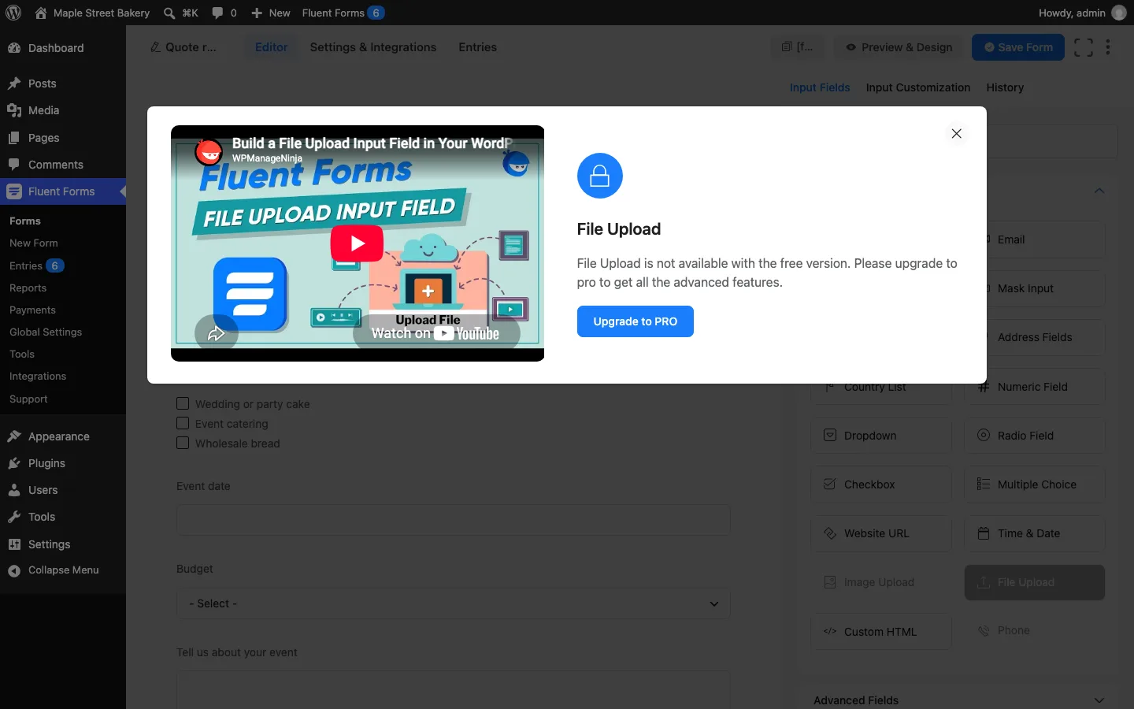Open the admin bar search icon

(x=169, y=13)
